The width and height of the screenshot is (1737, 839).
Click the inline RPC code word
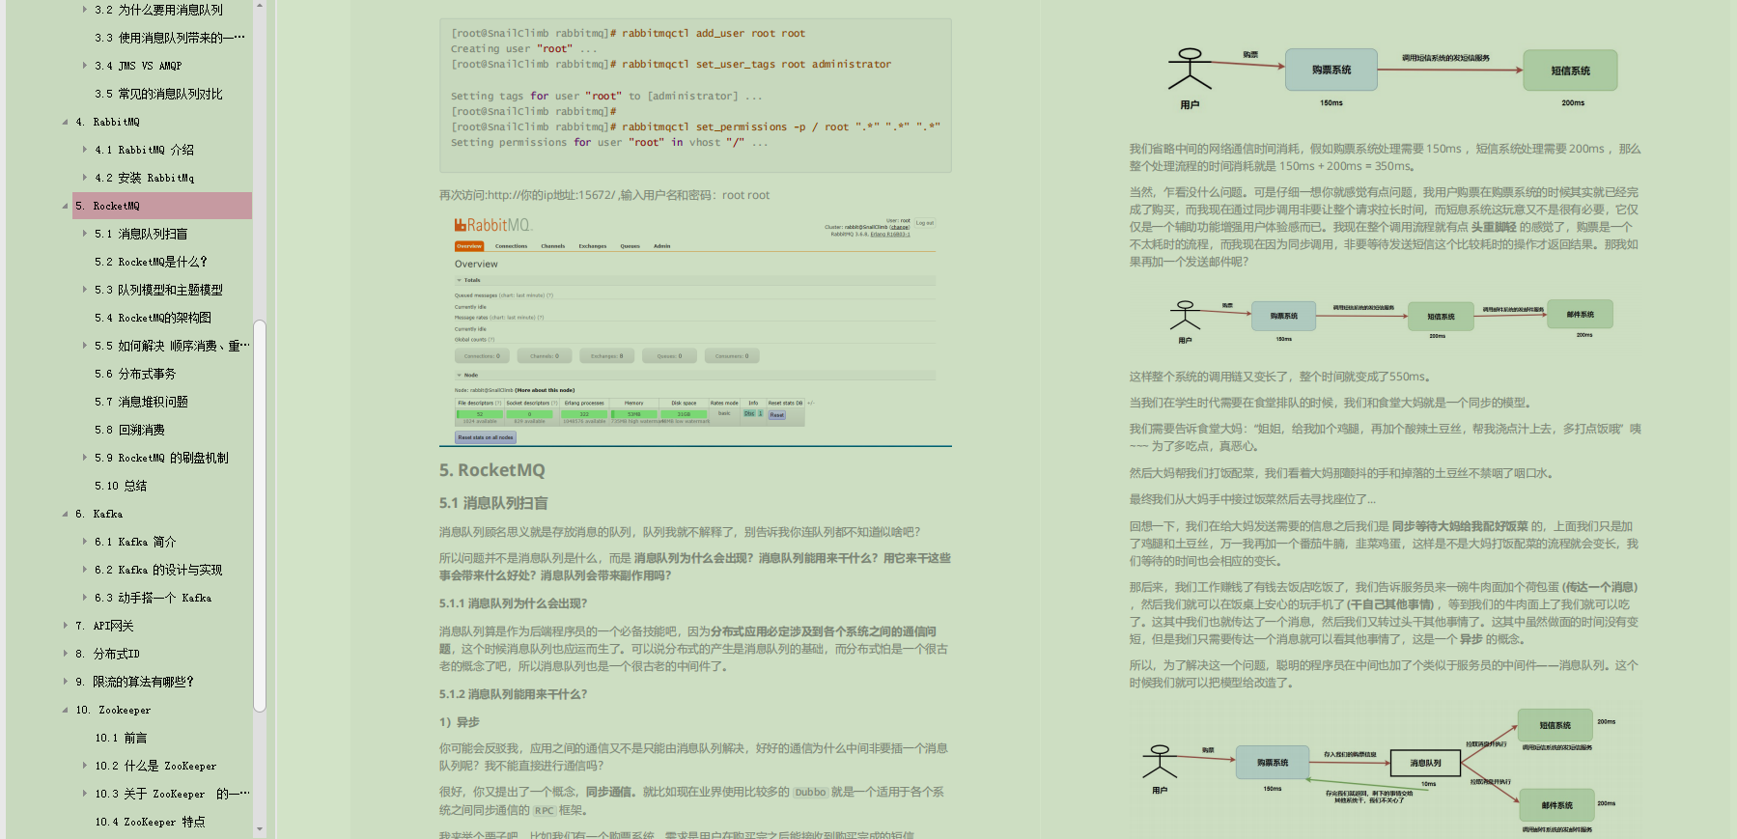545,811
